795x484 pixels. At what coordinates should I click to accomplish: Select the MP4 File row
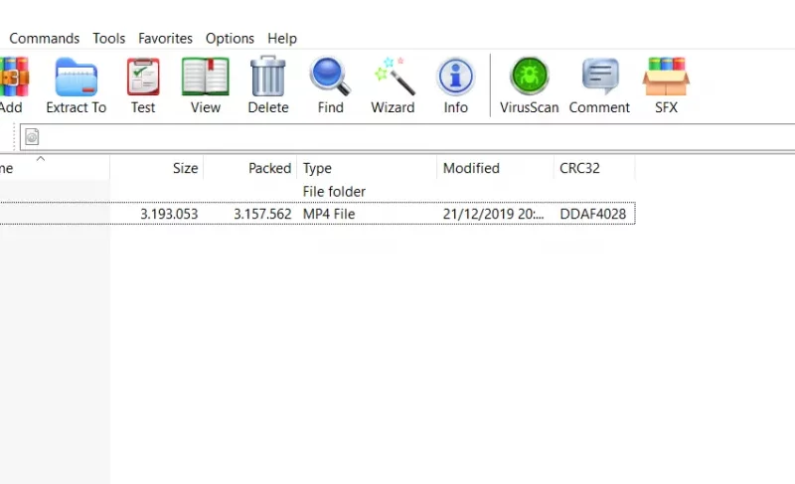(317, 214)
